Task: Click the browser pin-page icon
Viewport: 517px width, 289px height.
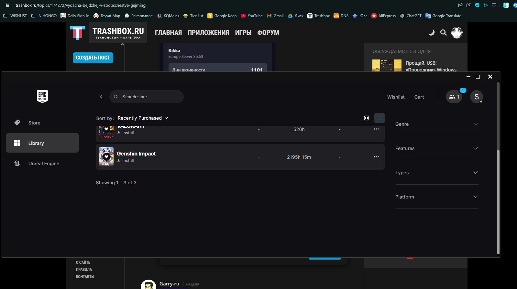Action: click(x=460, y=5)
